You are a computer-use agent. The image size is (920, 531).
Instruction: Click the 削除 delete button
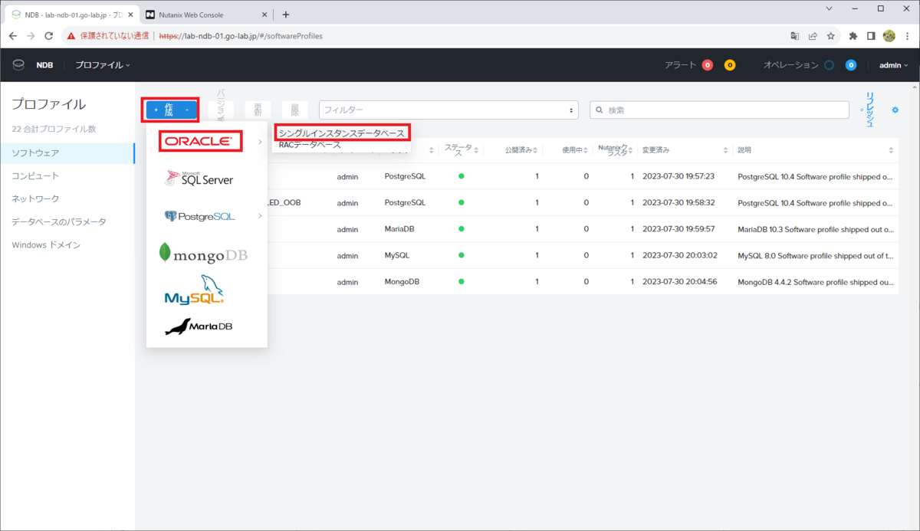(x=294, y=110)
